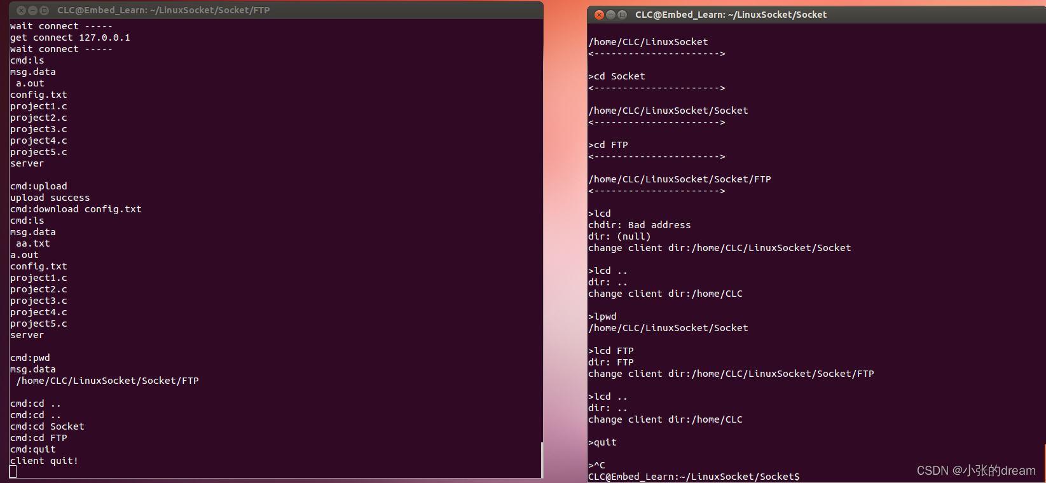Click the '>lcd FTP' command line
This screenshot has width=1046, height=483.
611,351
